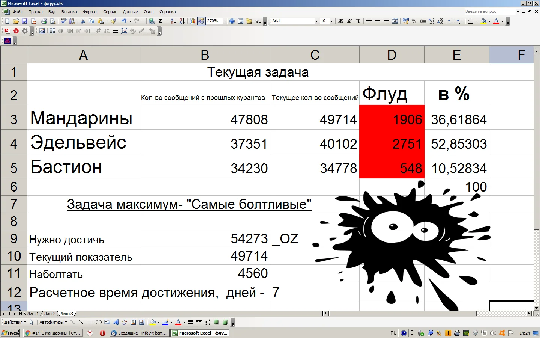This screenshot has width=540, height=338.
Task: Open the Входящие mail taskbar window
Action: pos(139,333)
